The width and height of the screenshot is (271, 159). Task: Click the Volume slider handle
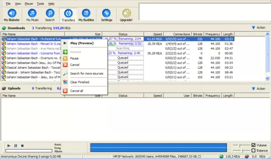240,146
